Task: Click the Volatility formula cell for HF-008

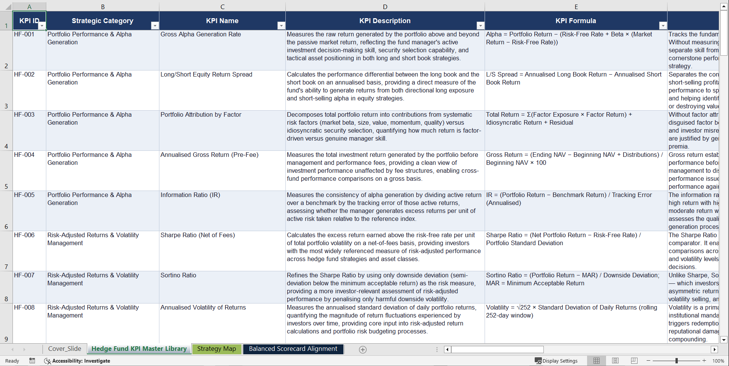Action: [x=576, y=323]
